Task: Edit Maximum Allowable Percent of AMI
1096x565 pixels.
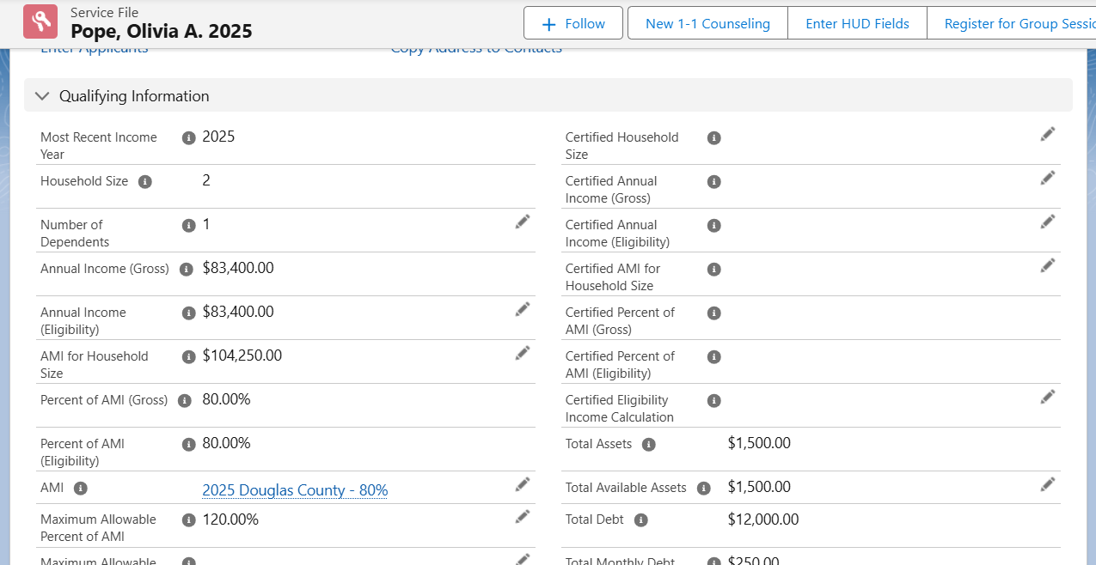Action: coord(522,516)
